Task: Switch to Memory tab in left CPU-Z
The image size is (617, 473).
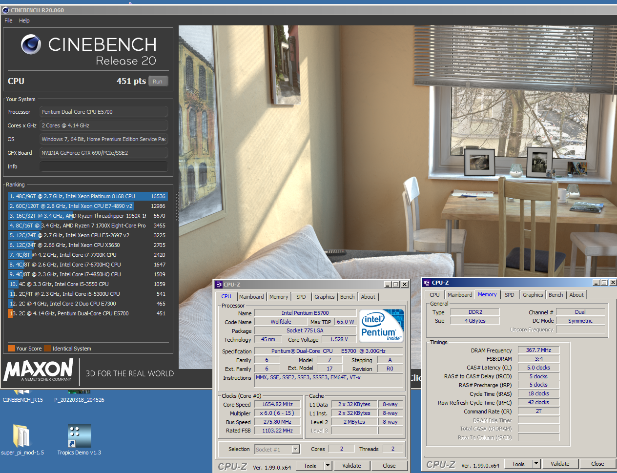Action: pos(279,297)
